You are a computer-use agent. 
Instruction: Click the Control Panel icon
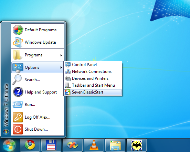click(x=68, y=65)
